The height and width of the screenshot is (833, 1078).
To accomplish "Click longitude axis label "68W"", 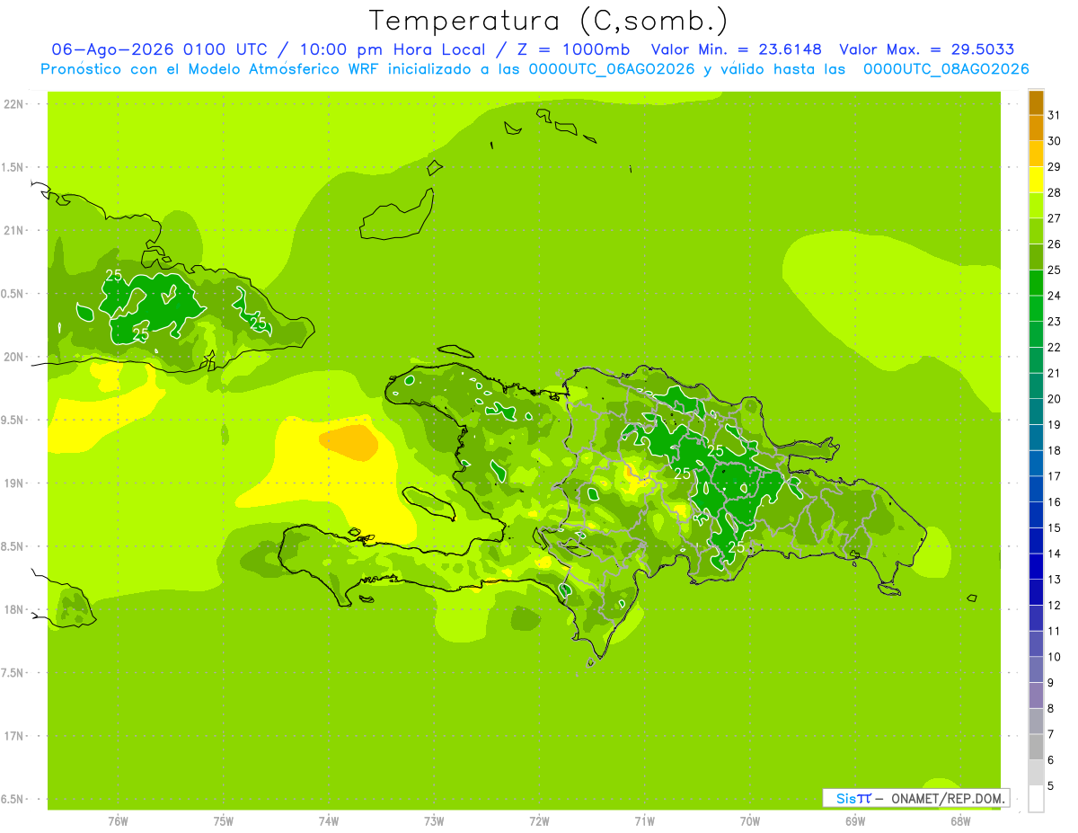I will point(960,820).
